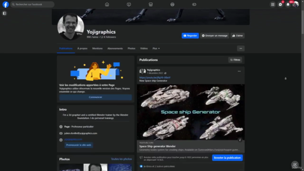The width and height of the screenshot is (304, 171).
Task: Open the post options three-dot menu
Action: point(239,71)
